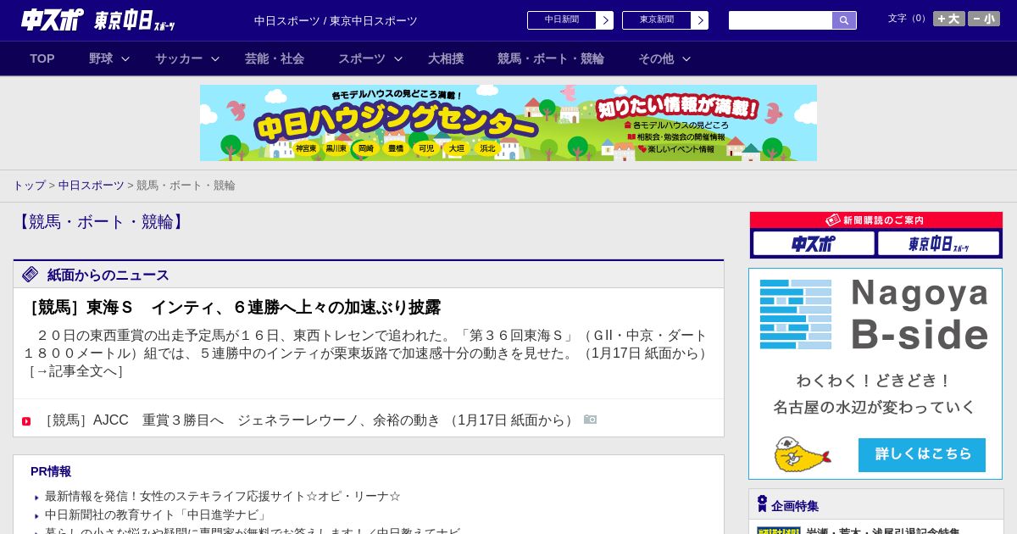Click 詳しくはこちら button in ad
Screen dimensions: 1017x534
click(922, 454)
